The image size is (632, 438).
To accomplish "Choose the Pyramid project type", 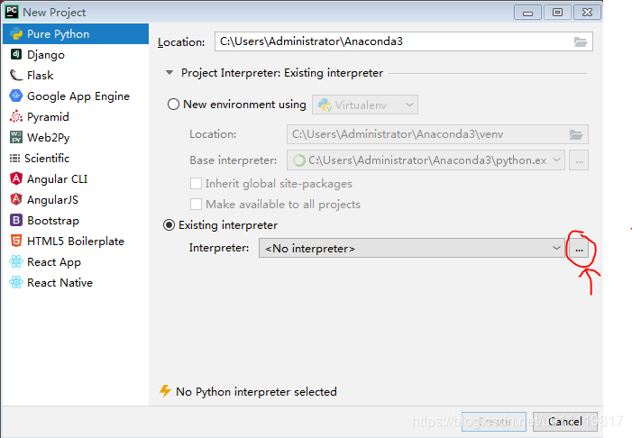I will click(76, 117).
